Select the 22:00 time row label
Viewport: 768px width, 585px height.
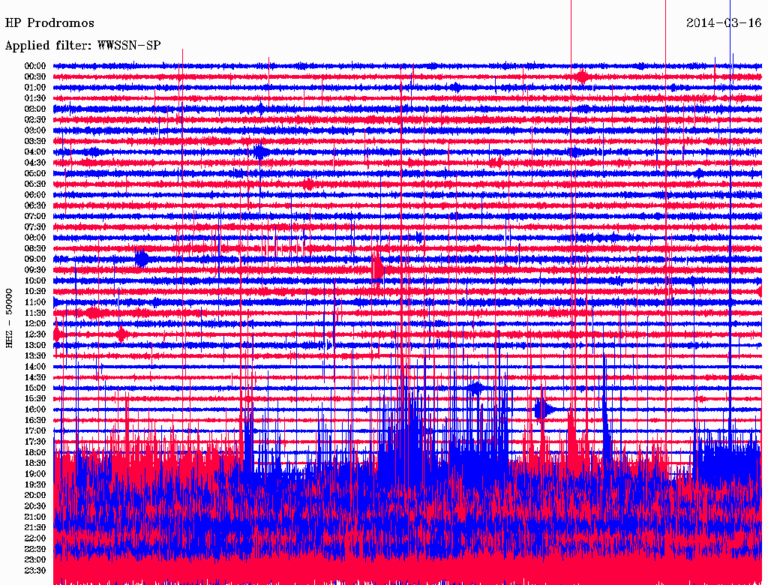[35, 538]
